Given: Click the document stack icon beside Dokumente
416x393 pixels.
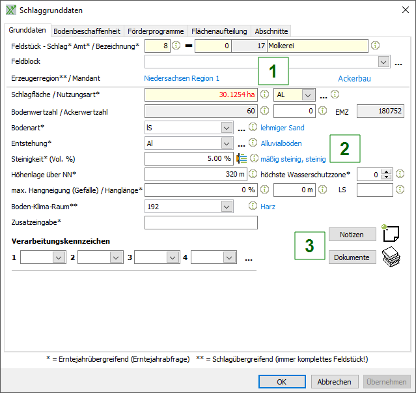Looking at the screenshot, I should point(392,257).
